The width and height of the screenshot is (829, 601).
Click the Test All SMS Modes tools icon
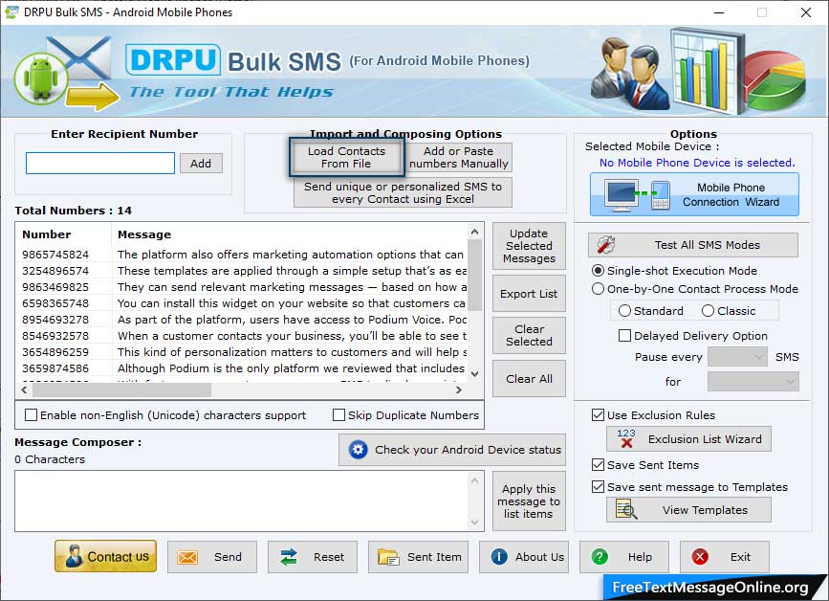pyautogui.click(x=606, y=244)
